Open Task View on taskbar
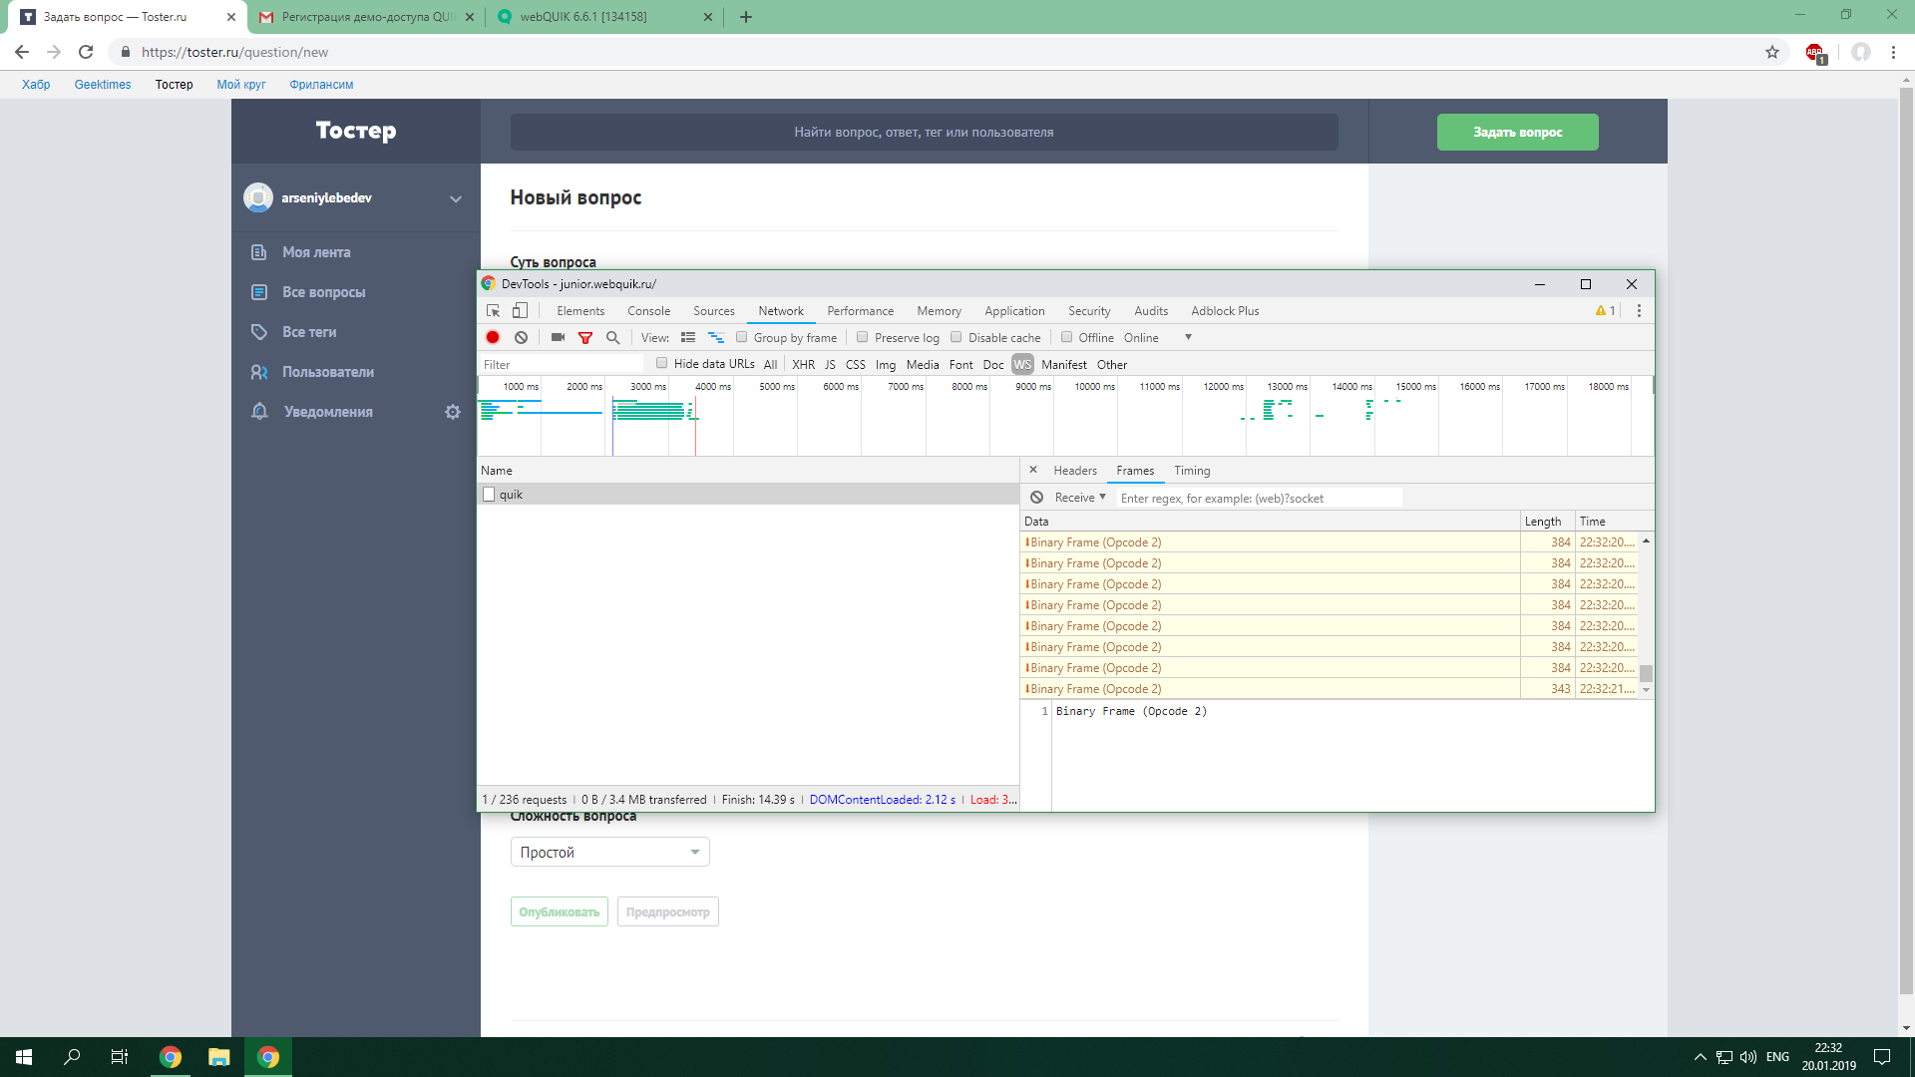Image resolution: width=1915 pixels, height=1077 pixels. pyautogui.click(x=120, y=1057)
